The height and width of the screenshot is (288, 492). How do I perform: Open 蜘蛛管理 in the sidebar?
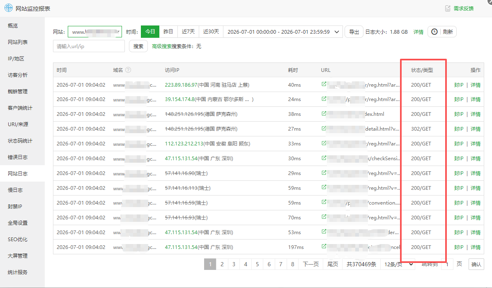pyautogui.click(x=22, y=91)
